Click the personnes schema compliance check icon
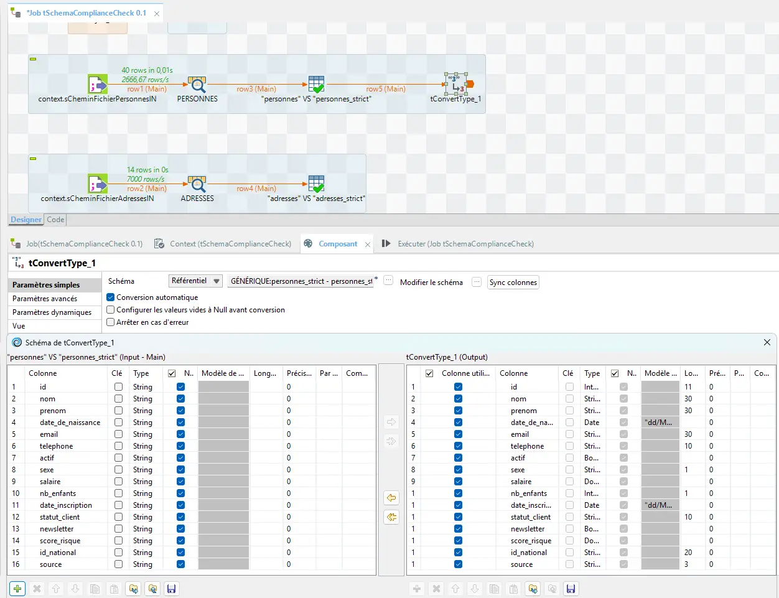The height and width of the screenshot is (598, 779). click(316, 85)
